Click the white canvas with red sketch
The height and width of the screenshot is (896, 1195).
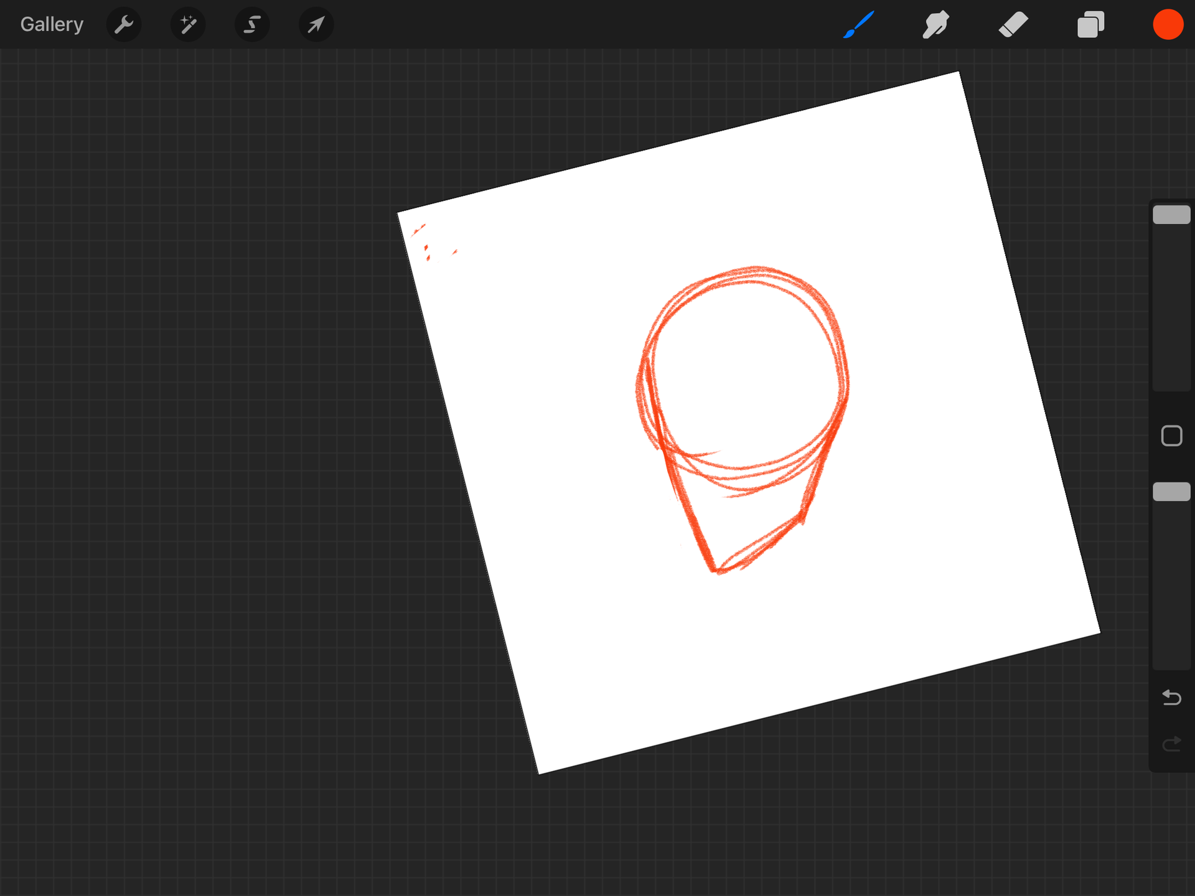click(x=749, y=423)
